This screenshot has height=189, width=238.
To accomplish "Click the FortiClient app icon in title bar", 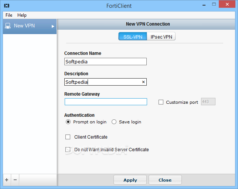I will [7, 6].
